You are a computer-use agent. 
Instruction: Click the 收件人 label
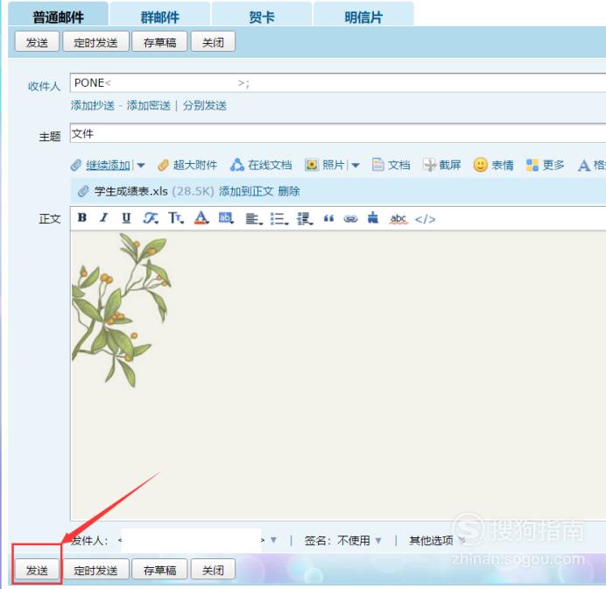point(44,86)
